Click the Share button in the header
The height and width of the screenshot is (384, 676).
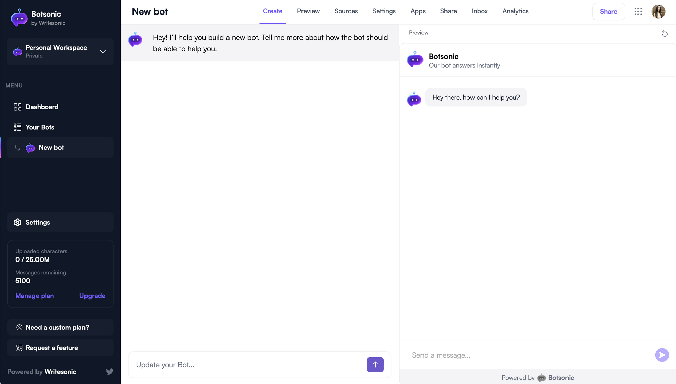coord(608,11)
